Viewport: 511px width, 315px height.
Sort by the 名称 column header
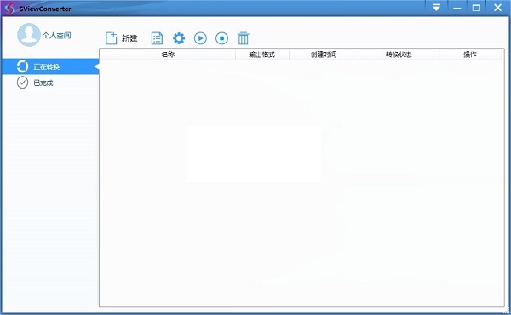coord(168,54)
